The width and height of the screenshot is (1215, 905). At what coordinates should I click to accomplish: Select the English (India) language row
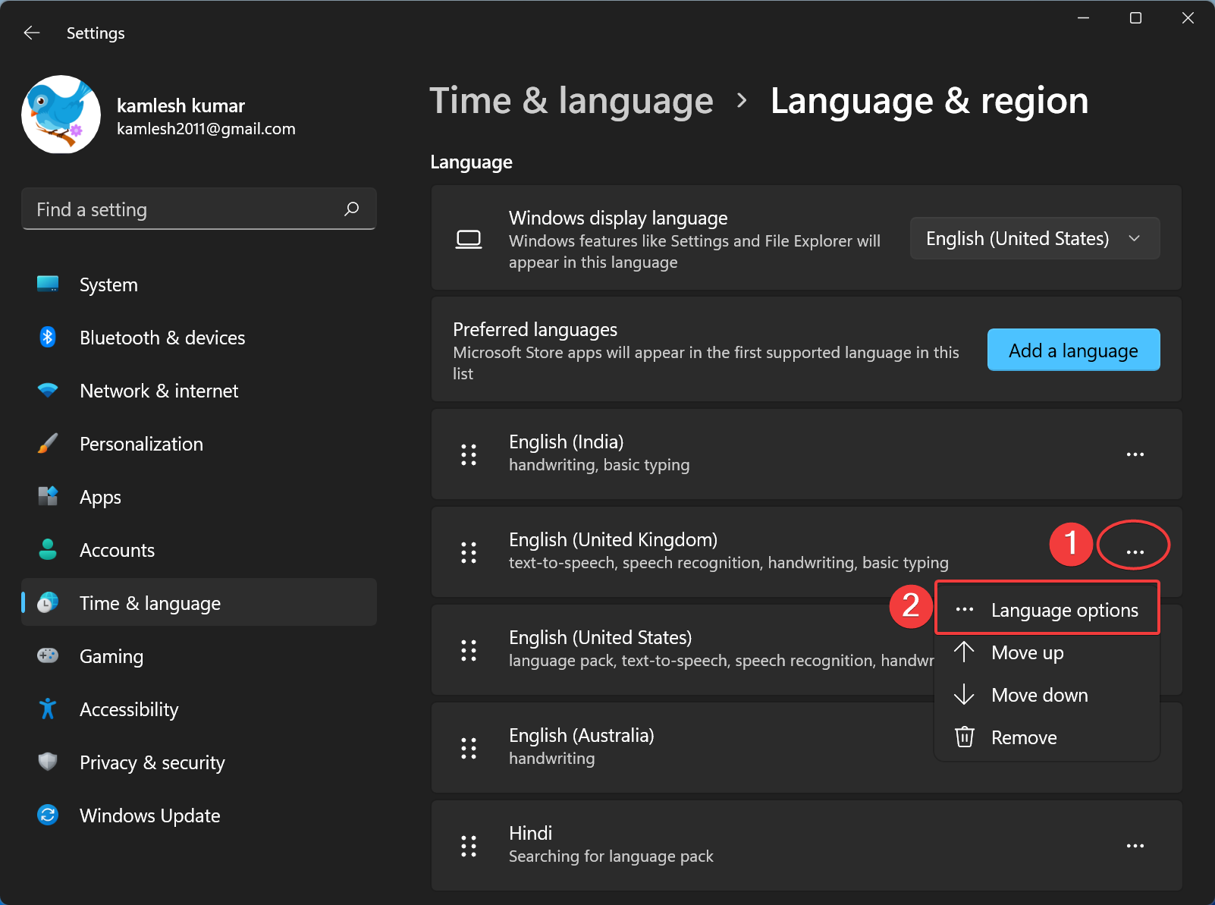[x=806, y=454]
